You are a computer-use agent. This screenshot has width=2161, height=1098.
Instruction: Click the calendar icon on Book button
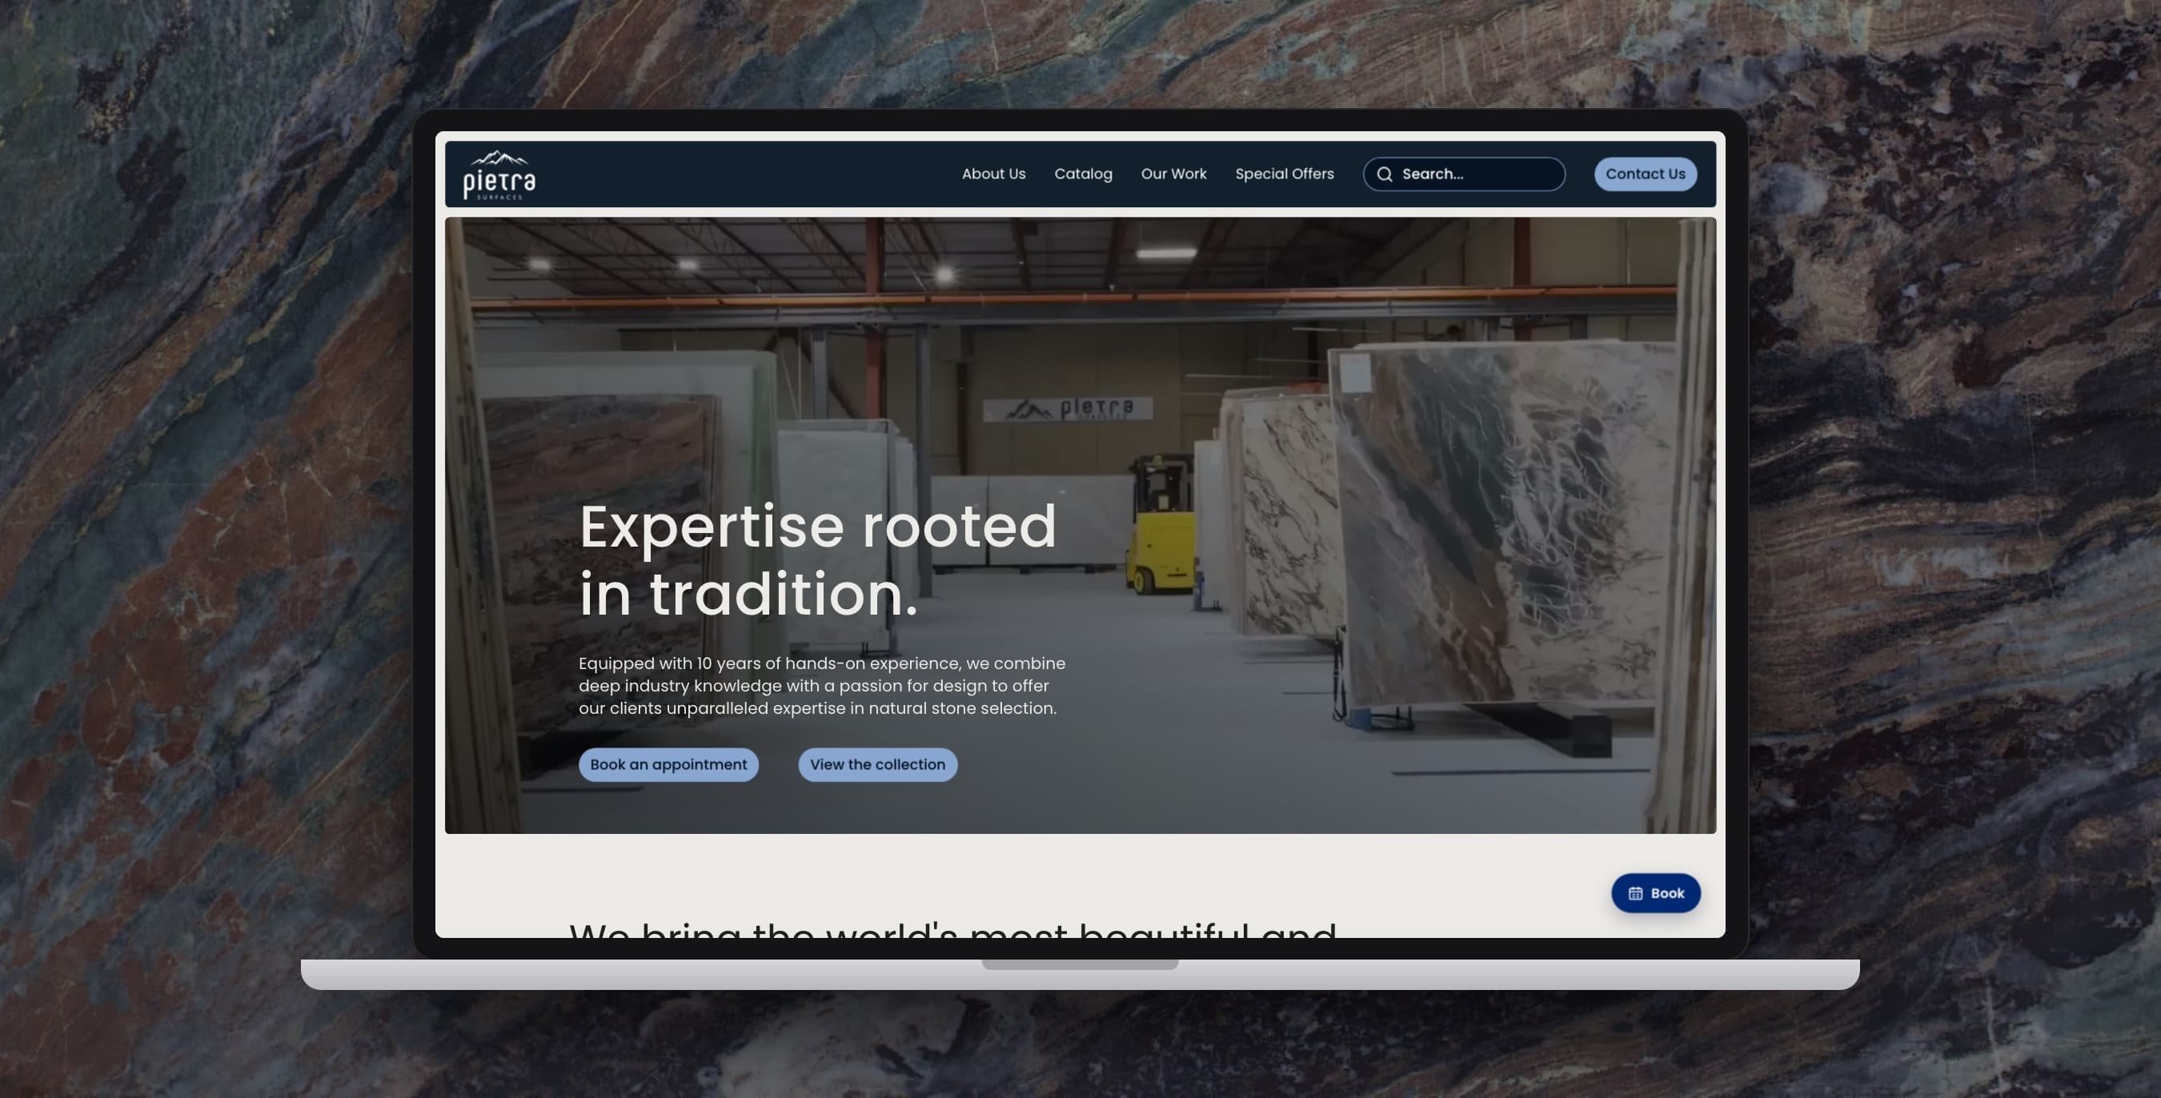coord(1635,893)
